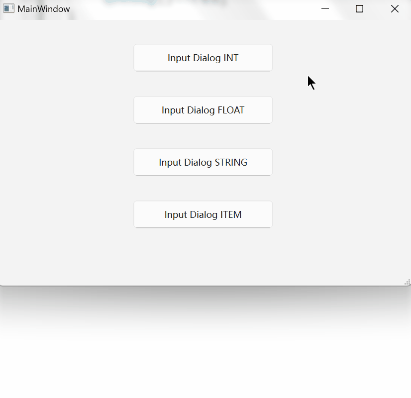Click the resize grip at window corner
This screenshot has width=411, height=398.
[x=408, y=282]
